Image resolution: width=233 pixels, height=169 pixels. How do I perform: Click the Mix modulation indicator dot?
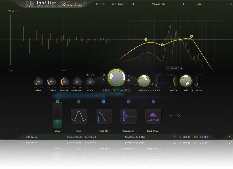(x=201, y=90)
